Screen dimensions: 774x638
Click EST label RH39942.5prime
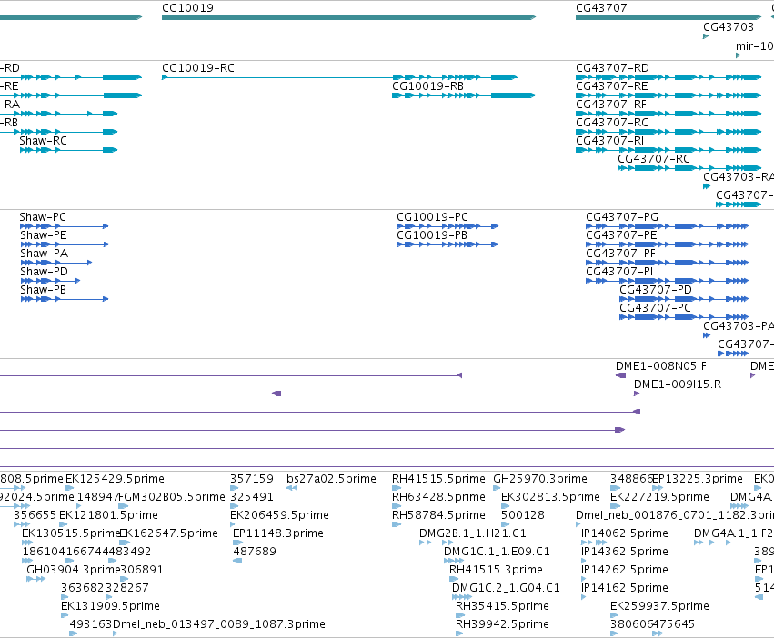pyautogui.click(x=502, y=624)
